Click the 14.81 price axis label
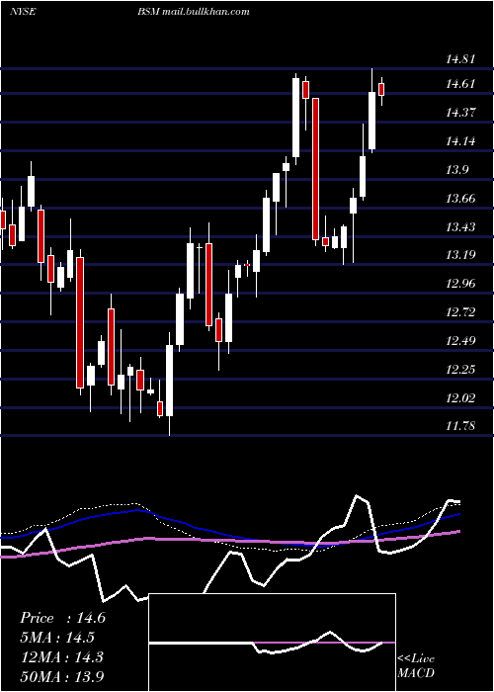This screenshot has height=692, width=494. pyautogui.click(x=460, y=58)
